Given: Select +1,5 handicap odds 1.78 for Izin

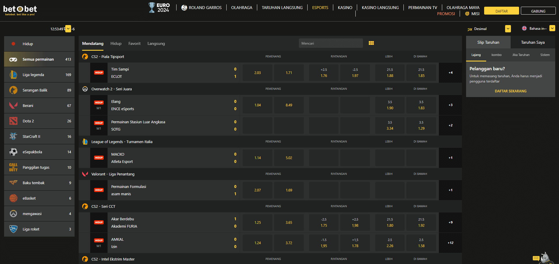Looking at the screenshot, I should tap(355, 243).
